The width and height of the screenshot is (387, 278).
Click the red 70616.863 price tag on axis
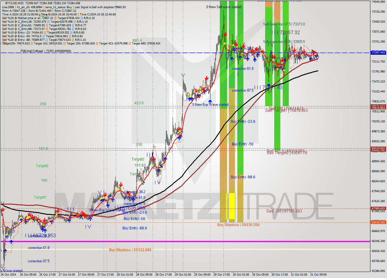pos(378,108)
